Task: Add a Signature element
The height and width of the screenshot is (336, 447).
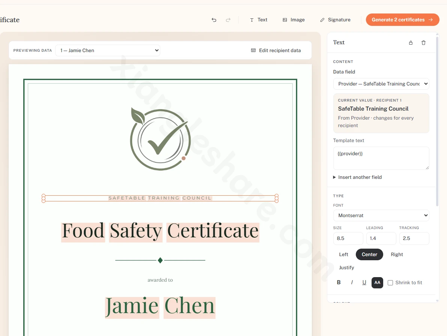Action: point(335,19)
